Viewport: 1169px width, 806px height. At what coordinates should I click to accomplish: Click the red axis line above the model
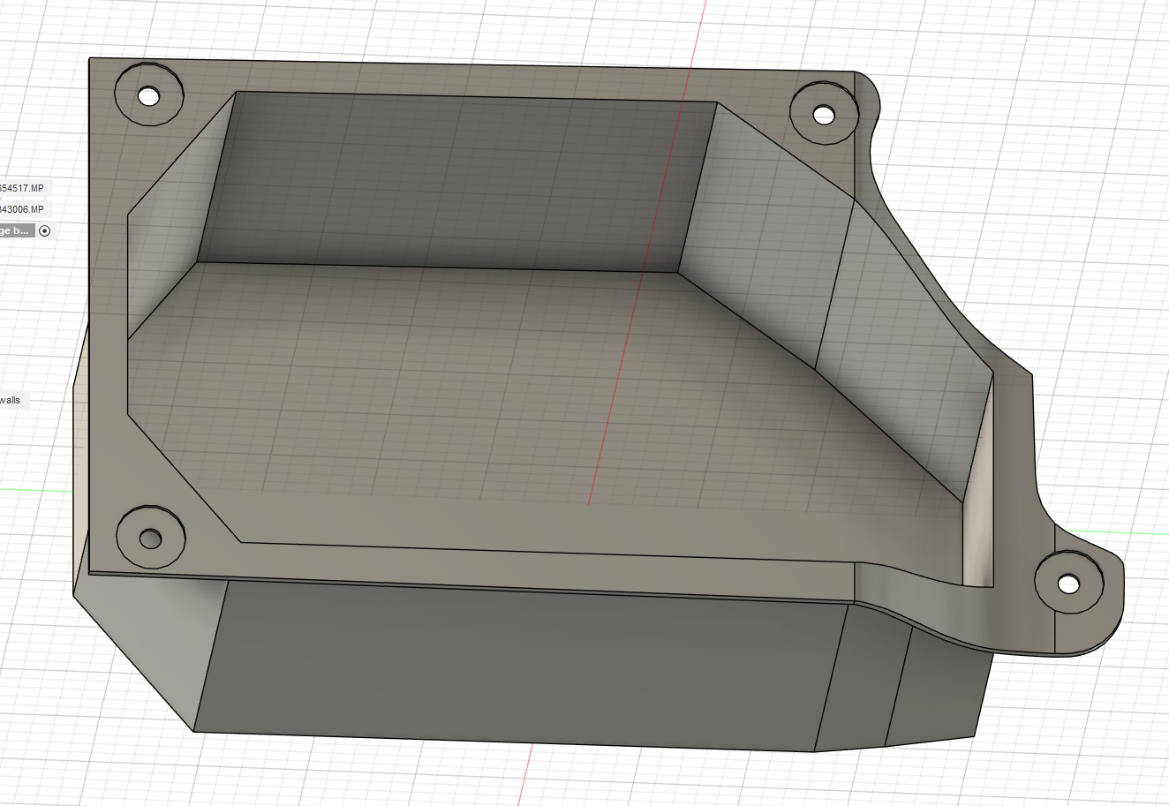698,35
